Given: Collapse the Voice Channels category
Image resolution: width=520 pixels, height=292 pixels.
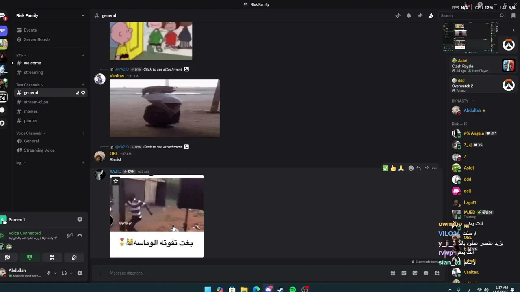Looking at the screenshot, I should (x=31, y=133).
